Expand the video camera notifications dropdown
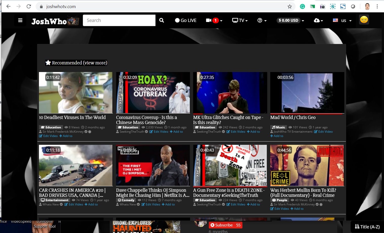Image resolution: width=384 pixels, height=233 pixels. pyautogui.click(x=214, y=20)
